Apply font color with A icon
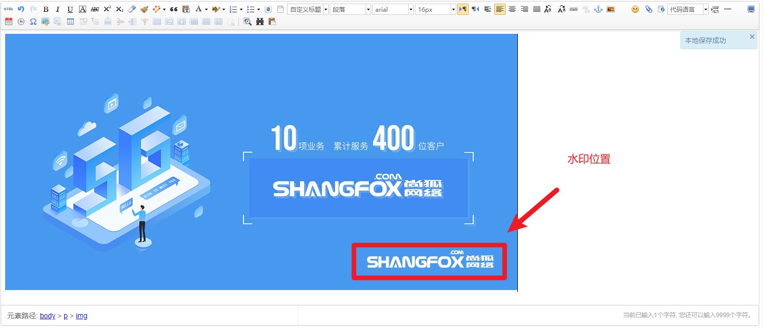This screenshot has height=329, width=765. click(198, 9)
